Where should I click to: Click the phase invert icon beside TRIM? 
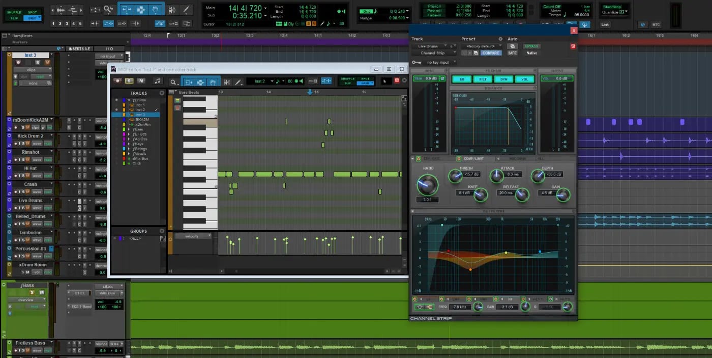pyautogui.click(x=442, y=78)
